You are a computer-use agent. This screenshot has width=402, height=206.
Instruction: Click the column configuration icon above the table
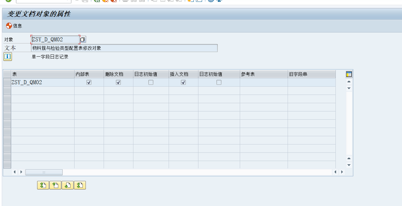click(x=348, y=74)
